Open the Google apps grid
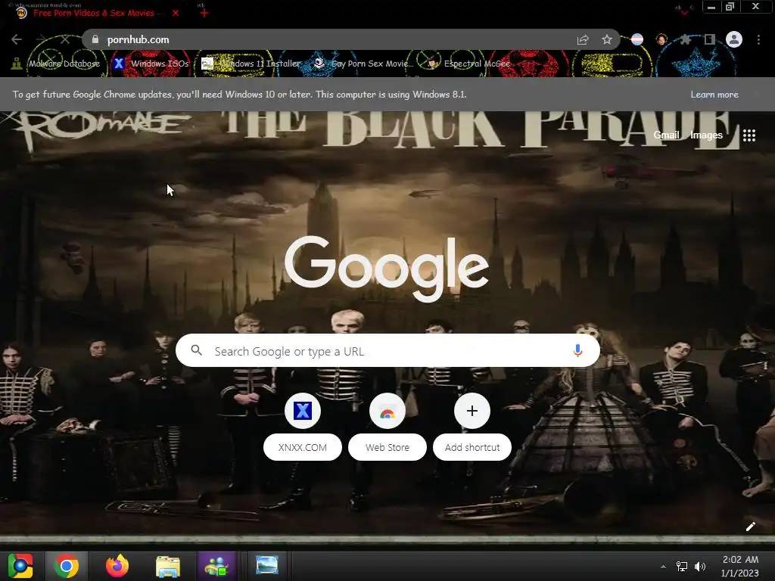 (x=749, y=135)
